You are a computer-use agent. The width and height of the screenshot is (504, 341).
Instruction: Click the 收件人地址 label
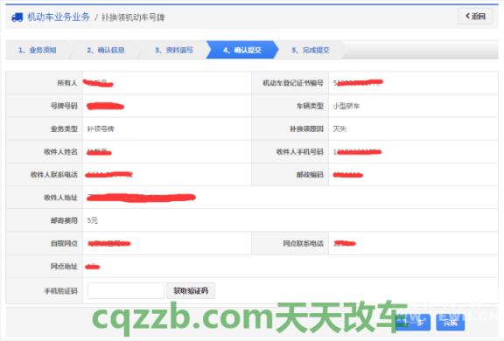pos(60,198)
